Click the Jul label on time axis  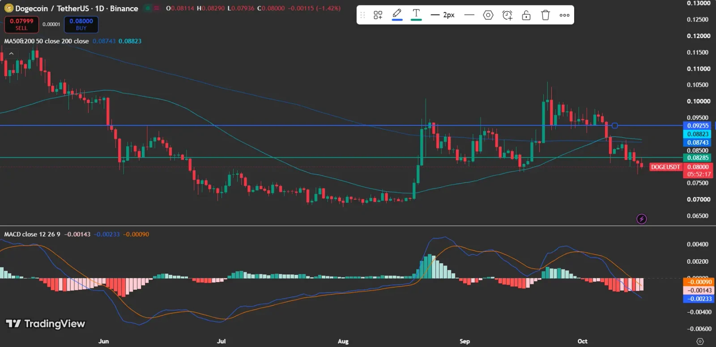[222, 341]
